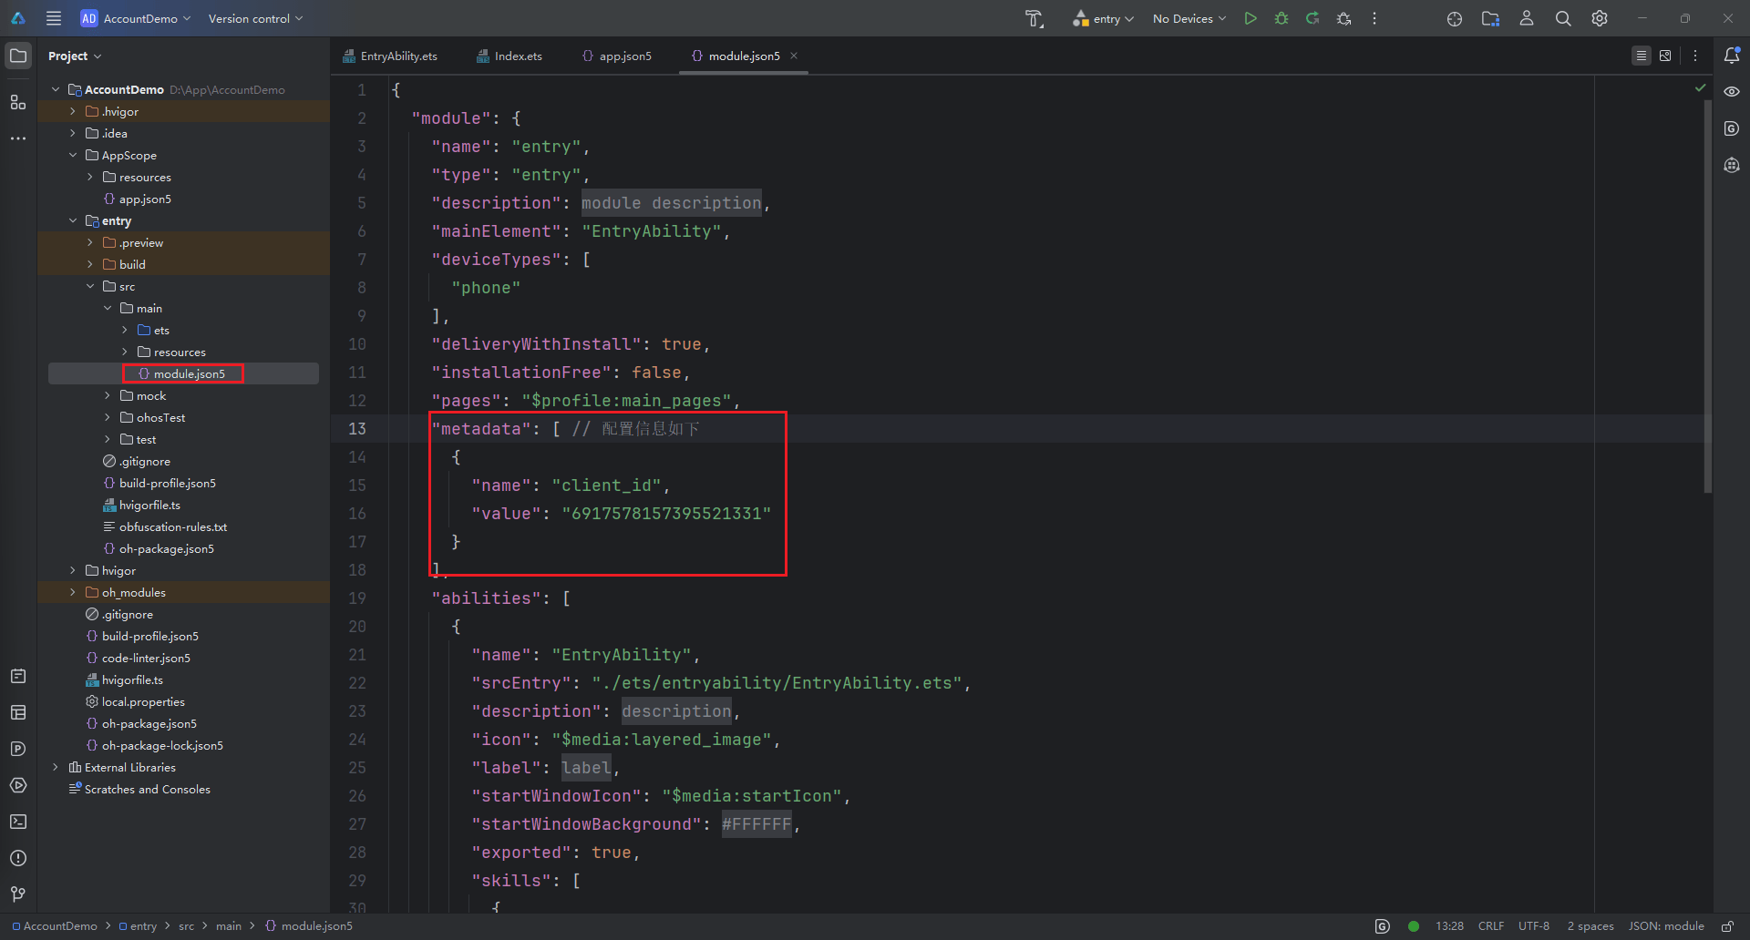Click the CRLF line separator button

(x=1491, y=926)
